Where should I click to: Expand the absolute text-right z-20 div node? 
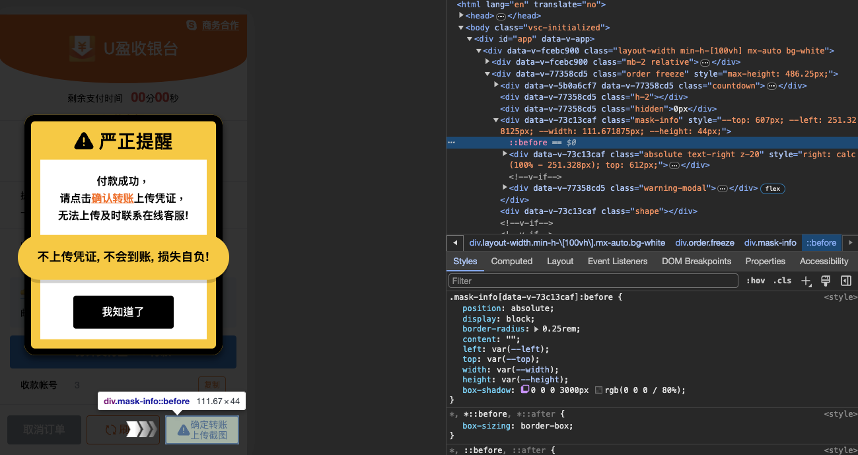[x=505, y=154]
